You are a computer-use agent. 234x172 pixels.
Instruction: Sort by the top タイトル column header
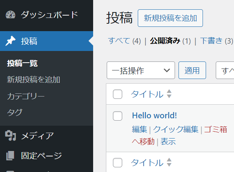point(147,94)
